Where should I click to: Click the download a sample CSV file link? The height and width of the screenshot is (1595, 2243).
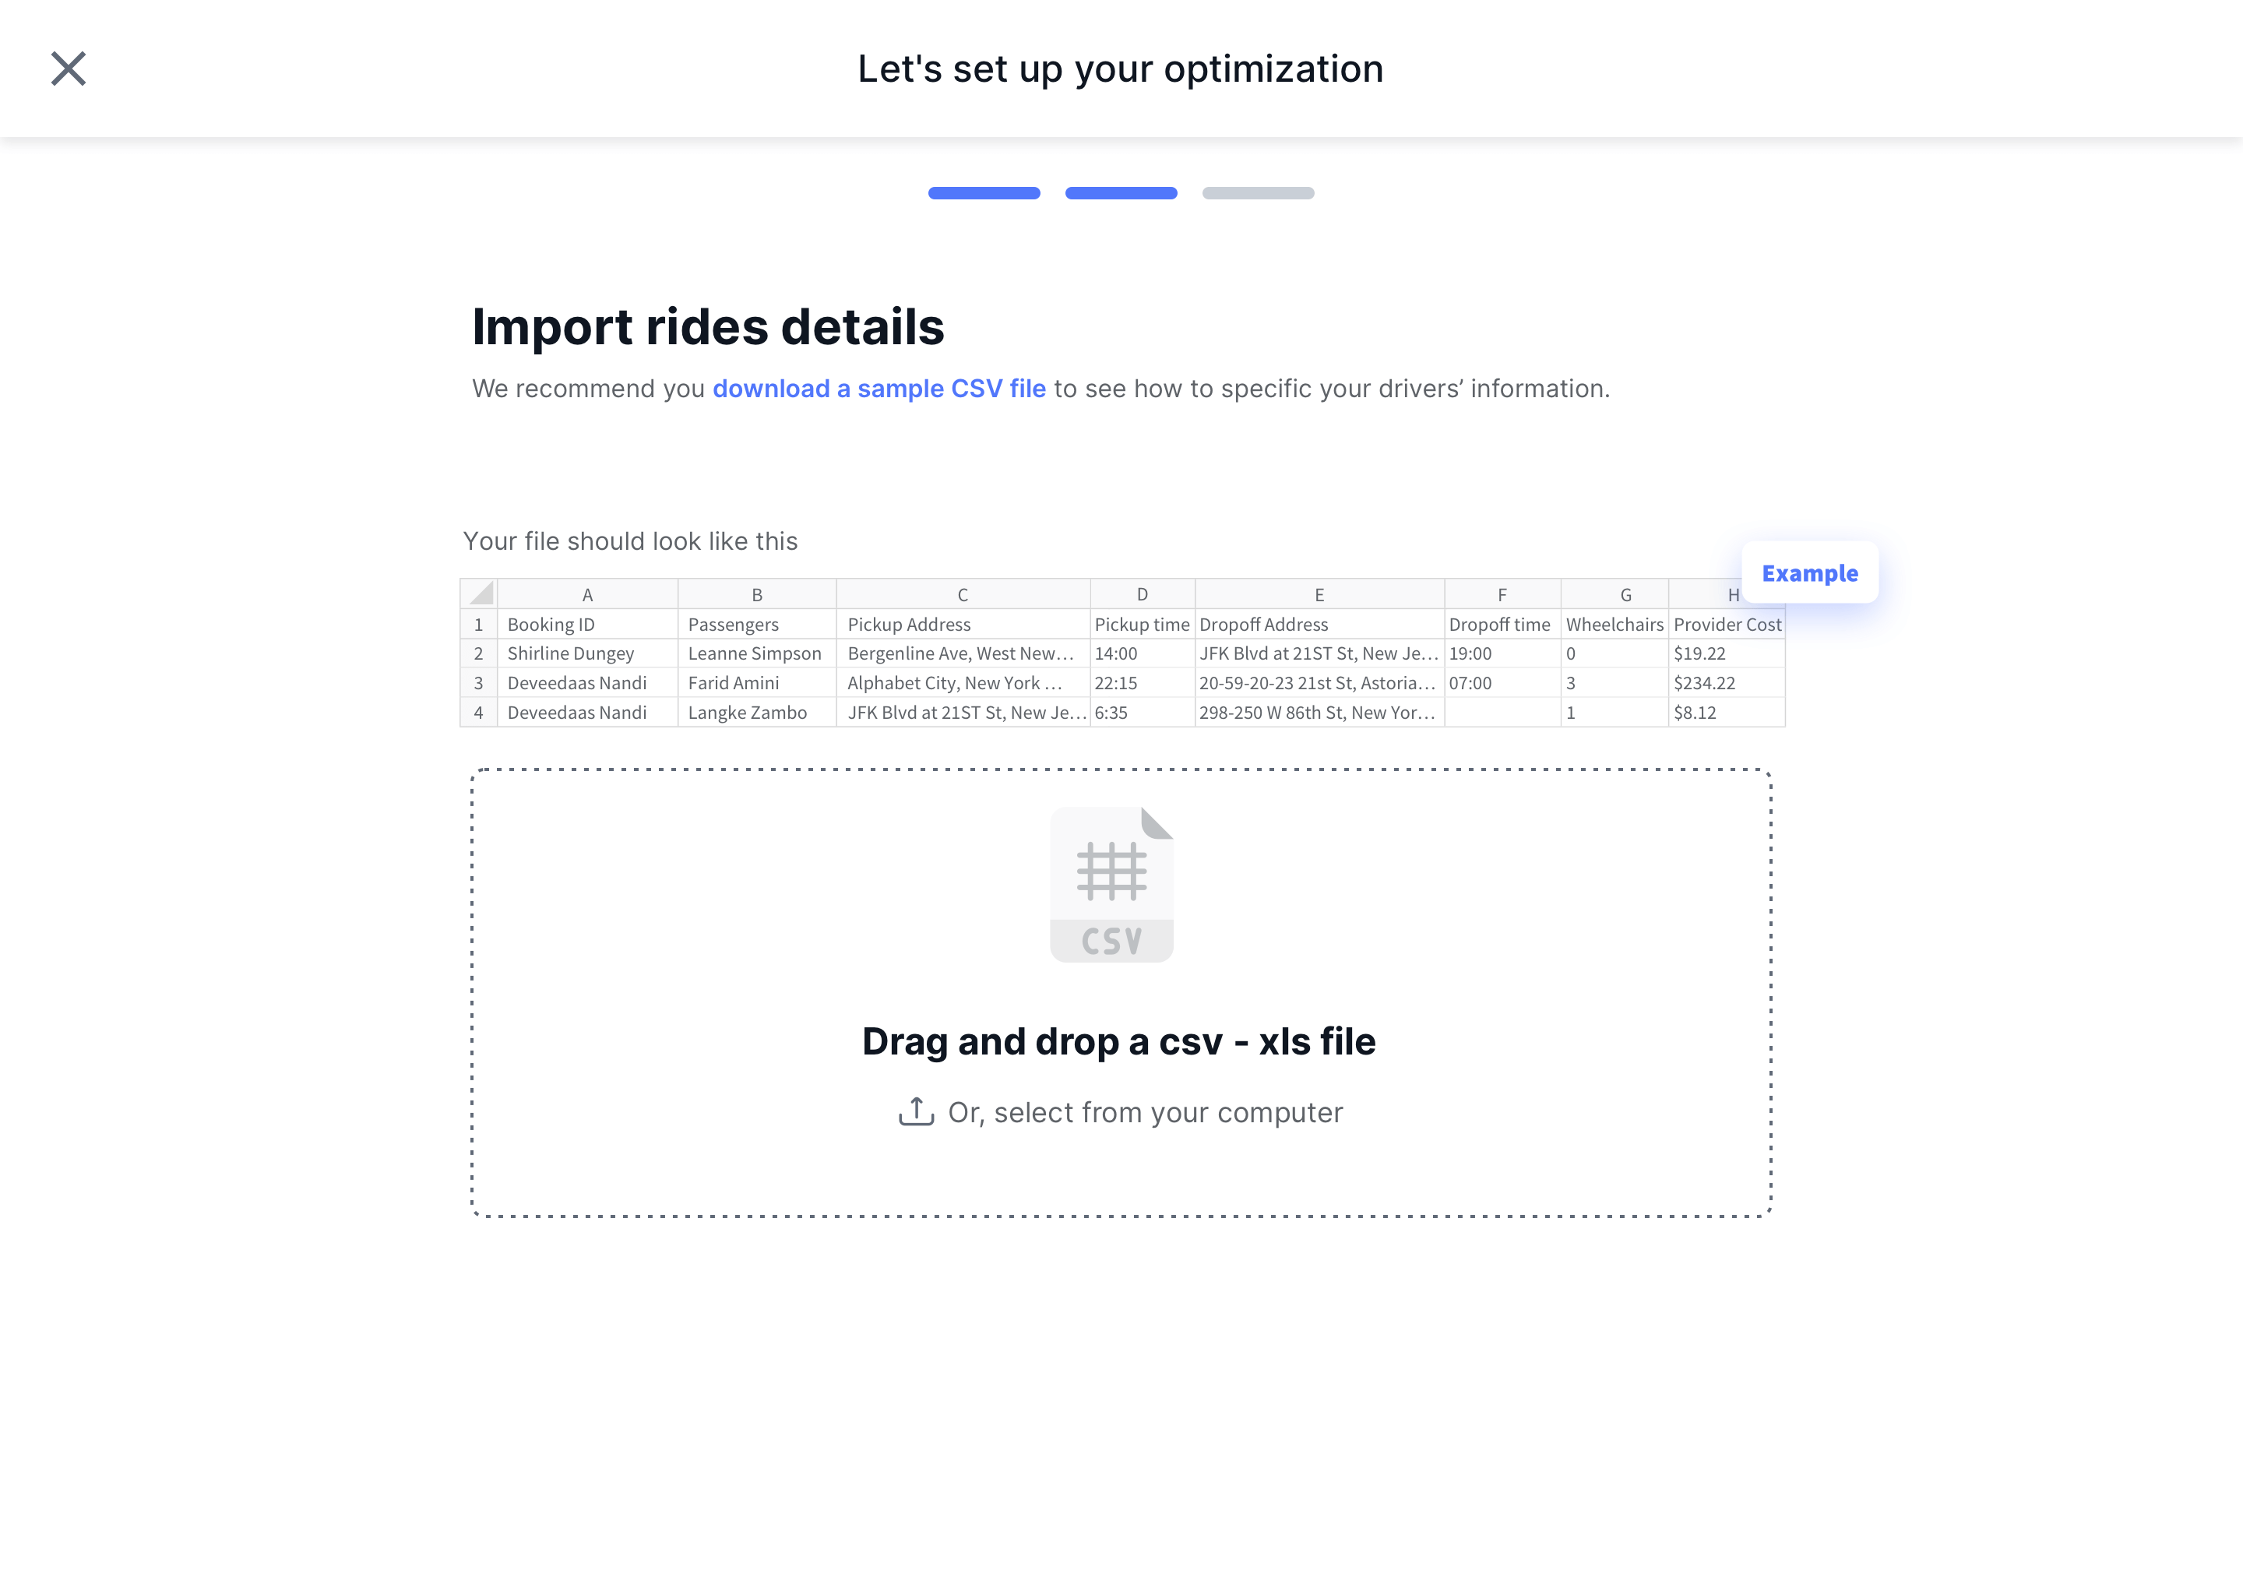pyautogui.click(x=879, y=389)
